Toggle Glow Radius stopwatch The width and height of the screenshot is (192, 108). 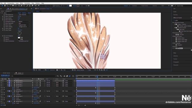pyautogui.click(x=4, y=18)
